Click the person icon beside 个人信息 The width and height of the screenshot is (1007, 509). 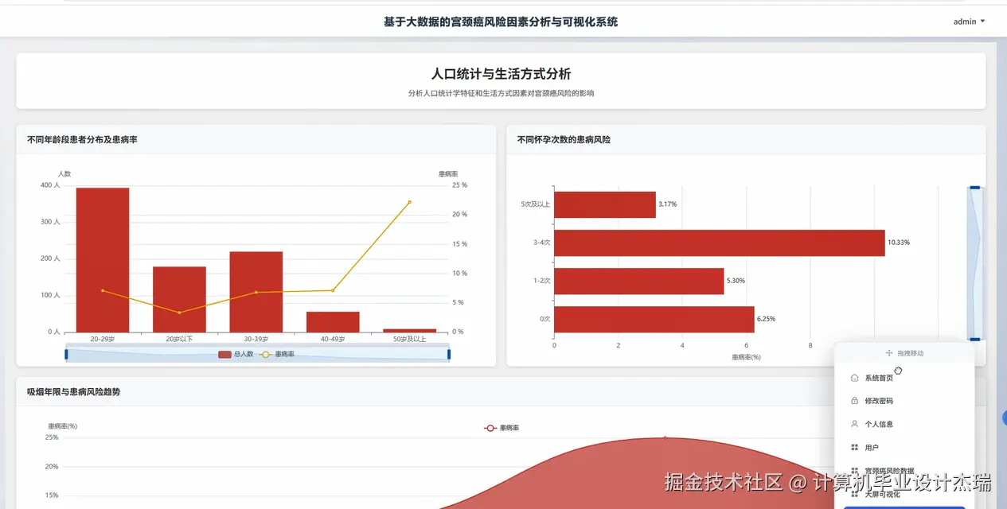854,424
